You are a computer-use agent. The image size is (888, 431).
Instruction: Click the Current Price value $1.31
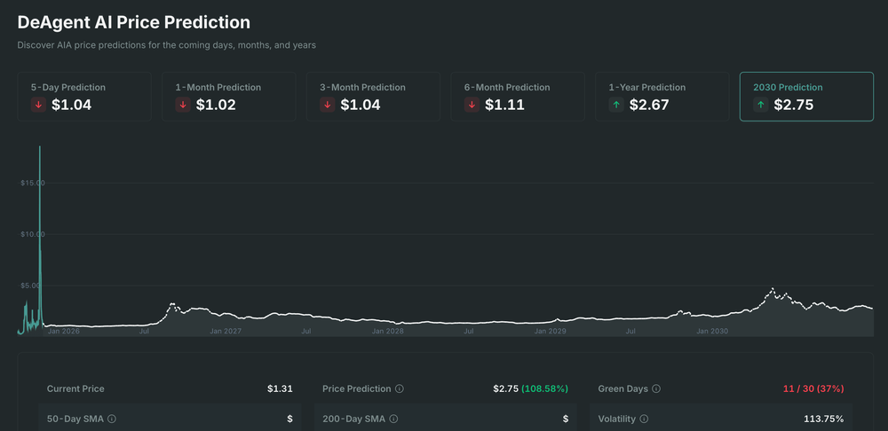[x=280, y=389]
